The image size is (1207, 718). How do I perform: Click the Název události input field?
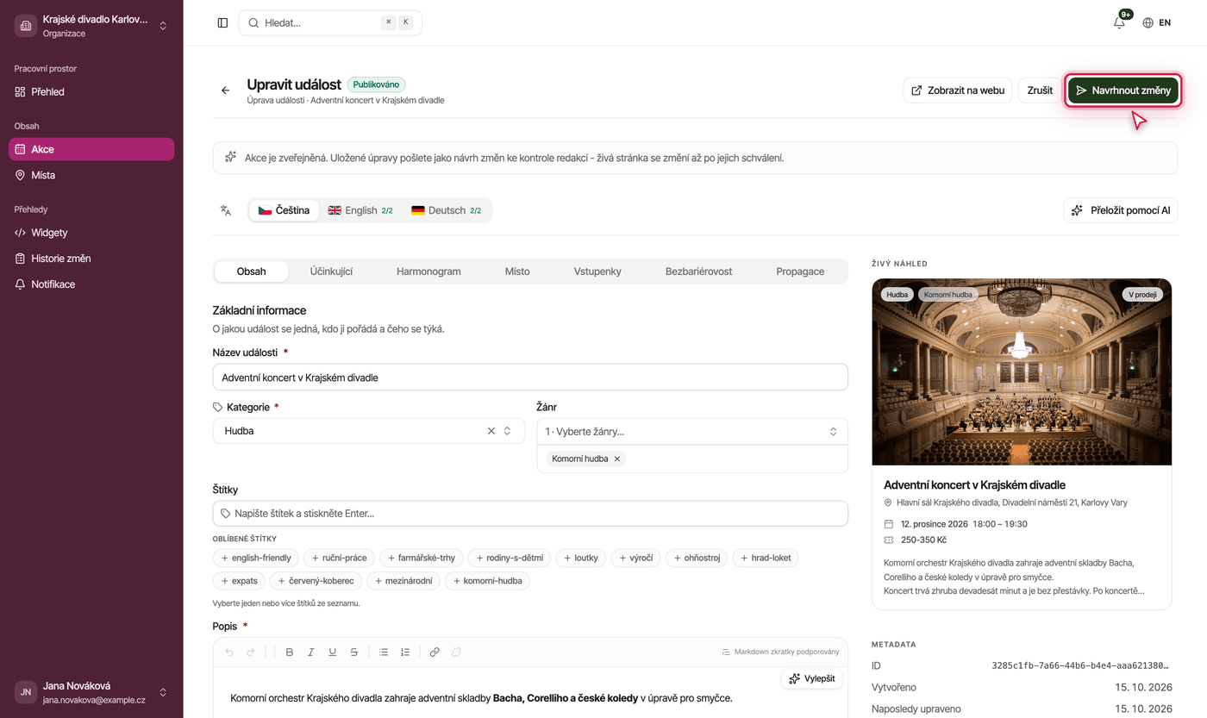click(x=530, y=378)
